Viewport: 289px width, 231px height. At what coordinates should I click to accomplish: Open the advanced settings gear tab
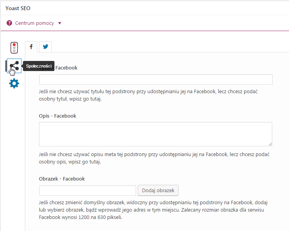[x=14, y=83]
